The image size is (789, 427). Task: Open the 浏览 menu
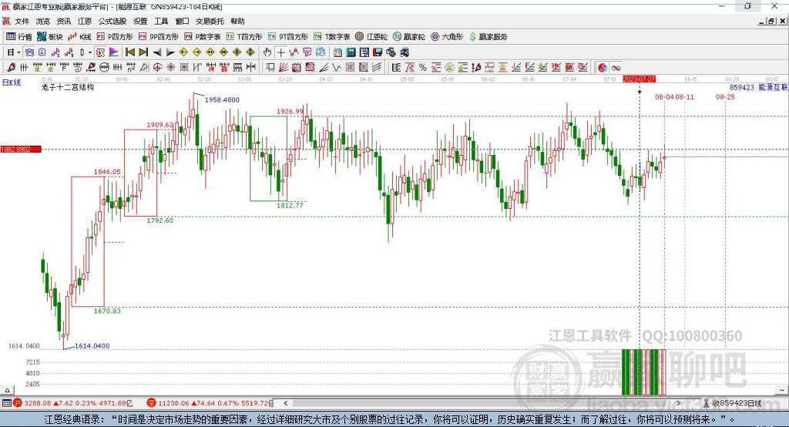(43, 21)
